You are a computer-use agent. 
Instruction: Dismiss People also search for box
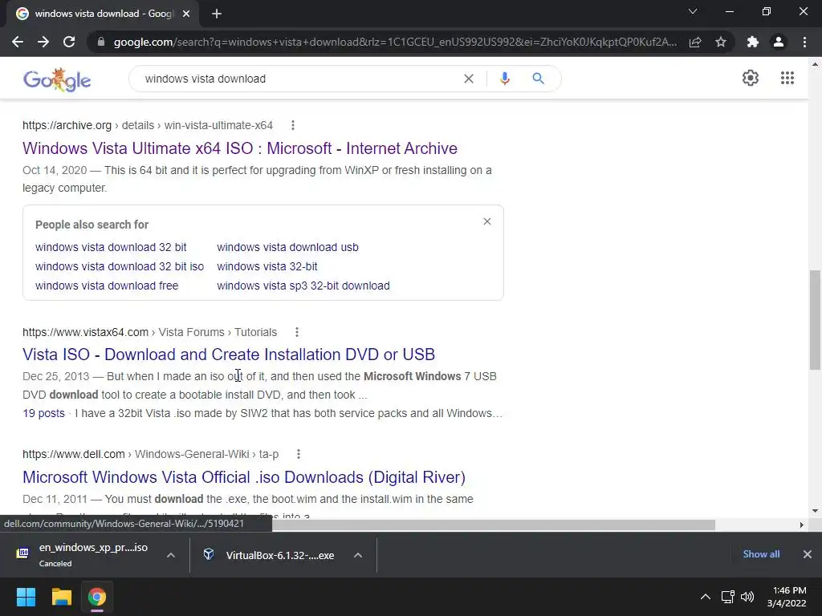point(487,221)
